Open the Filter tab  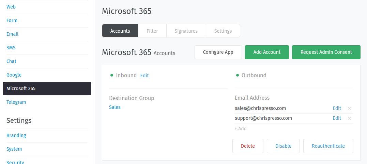point(152,31)
